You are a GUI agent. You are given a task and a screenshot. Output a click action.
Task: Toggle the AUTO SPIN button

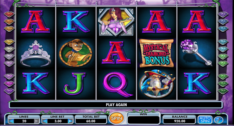pos(205,120)
